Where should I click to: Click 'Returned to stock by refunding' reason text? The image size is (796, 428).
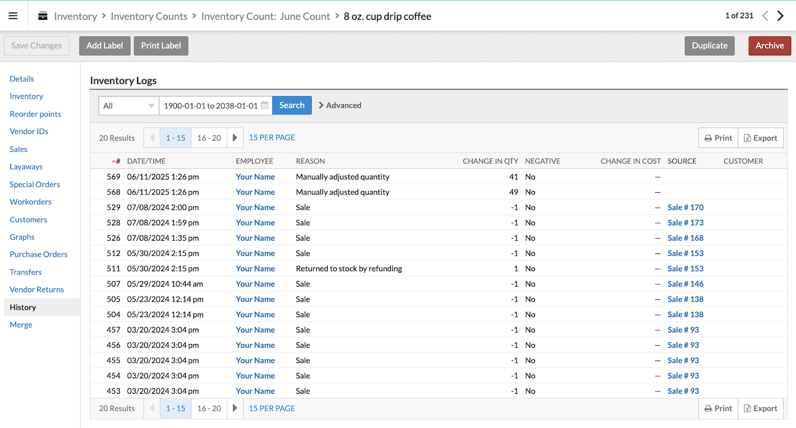tap(349, 268)
